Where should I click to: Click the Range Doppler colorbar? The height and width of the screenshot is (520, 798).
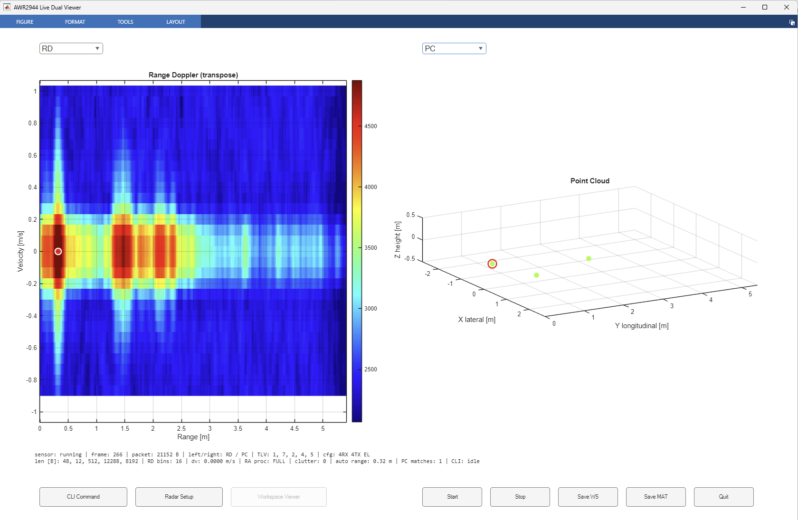[357, 251]
